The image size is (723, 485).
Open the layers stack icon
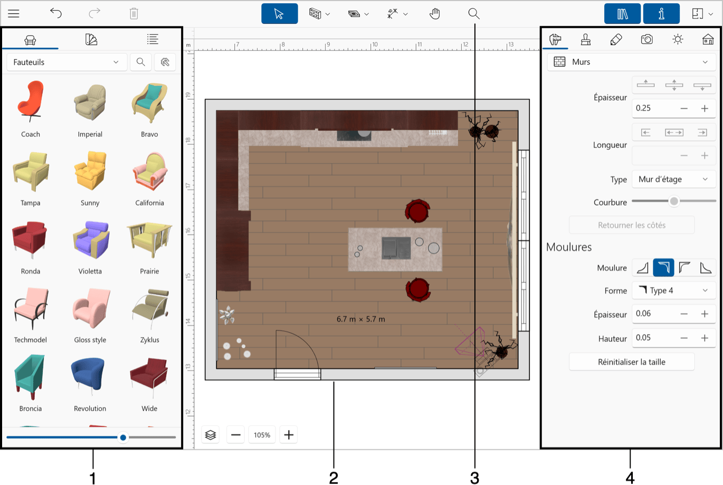(211, 435)
